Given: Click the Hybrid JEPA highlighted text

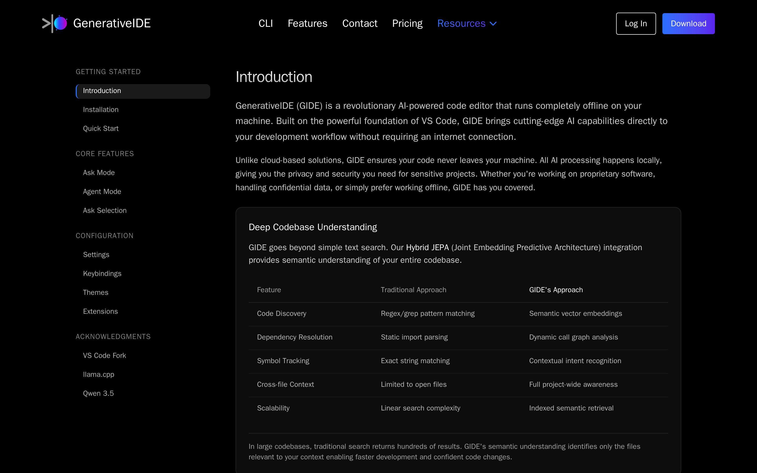Looking at the screenshot, I should tap(427, 248).
